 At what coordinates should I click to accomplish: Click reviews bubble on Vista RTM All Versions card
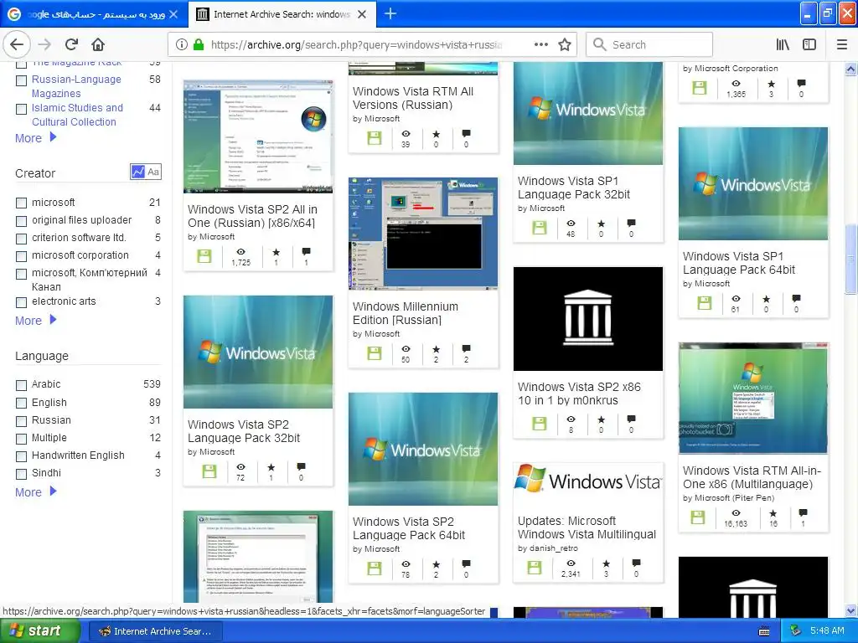tap(466, 133)
